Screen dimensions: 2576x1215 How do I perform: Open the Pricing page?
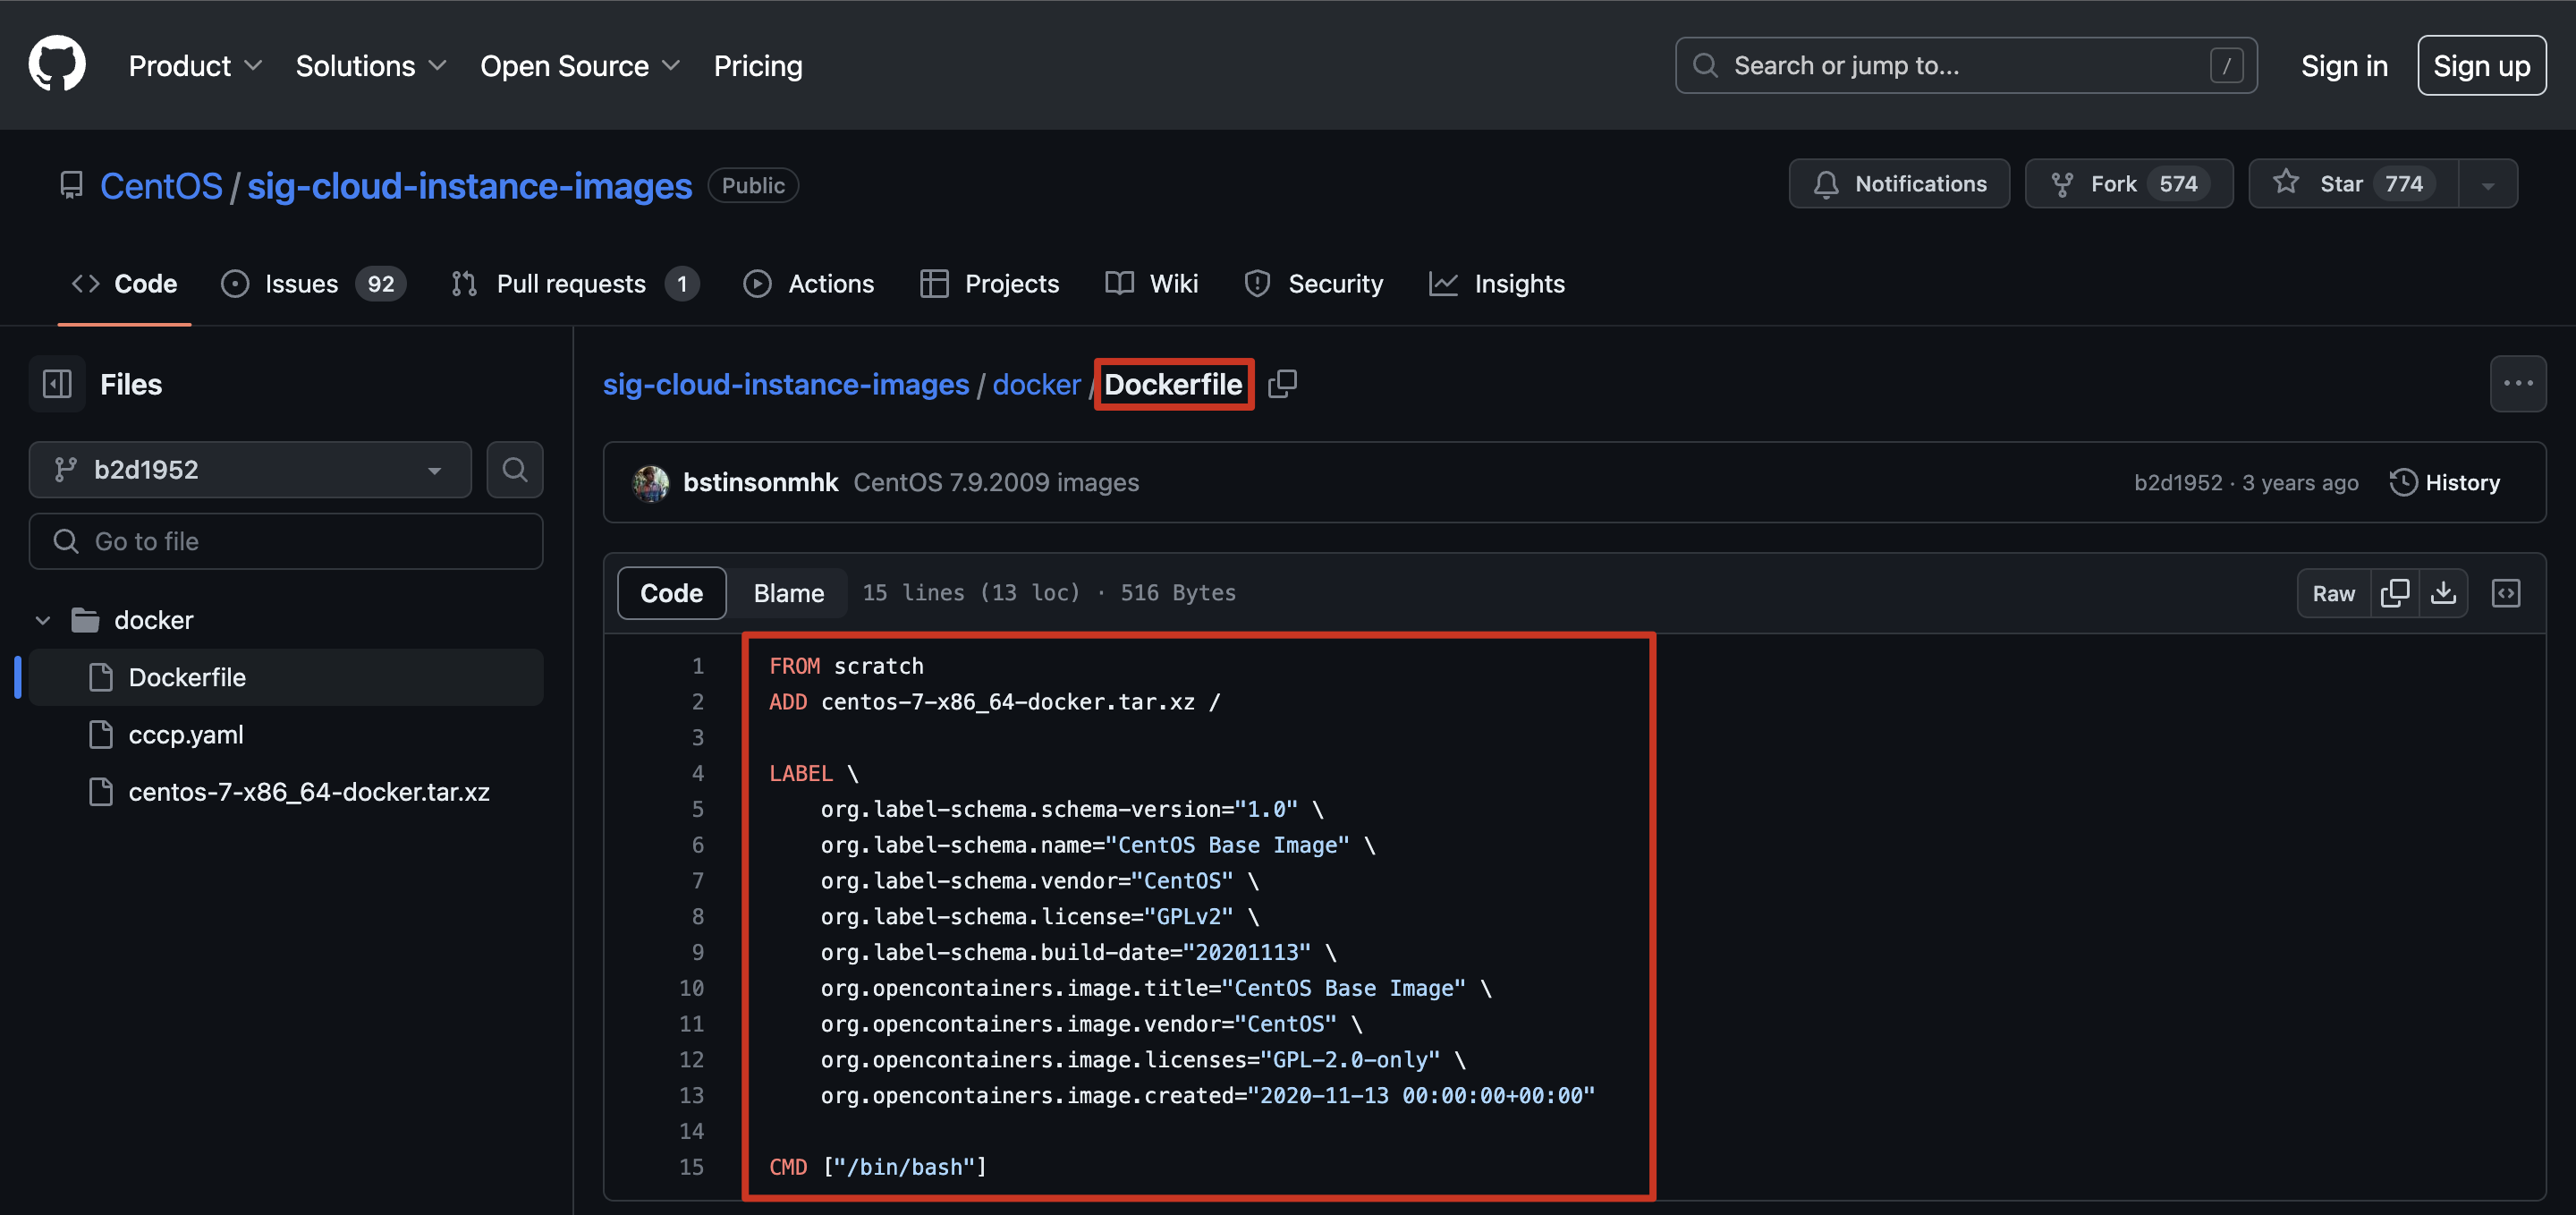point(757,66)
